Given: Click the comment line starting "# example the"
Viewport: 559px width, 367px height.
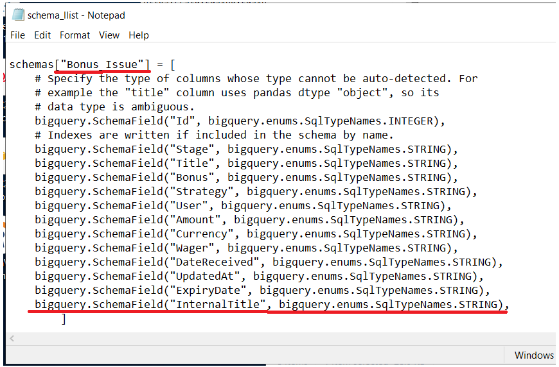Looking at the screenshot, I should click(x=236, y=93).
